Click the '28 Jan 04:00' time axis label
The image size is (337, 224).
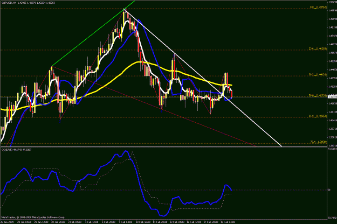pos(24,222)
